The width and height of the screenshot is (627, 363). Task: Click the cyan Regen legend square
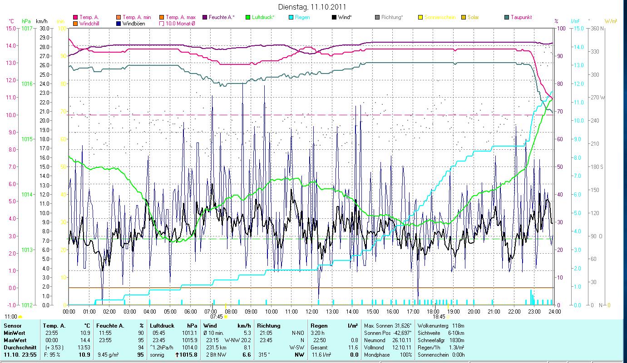pyautogui.click(x=291, y=18)
